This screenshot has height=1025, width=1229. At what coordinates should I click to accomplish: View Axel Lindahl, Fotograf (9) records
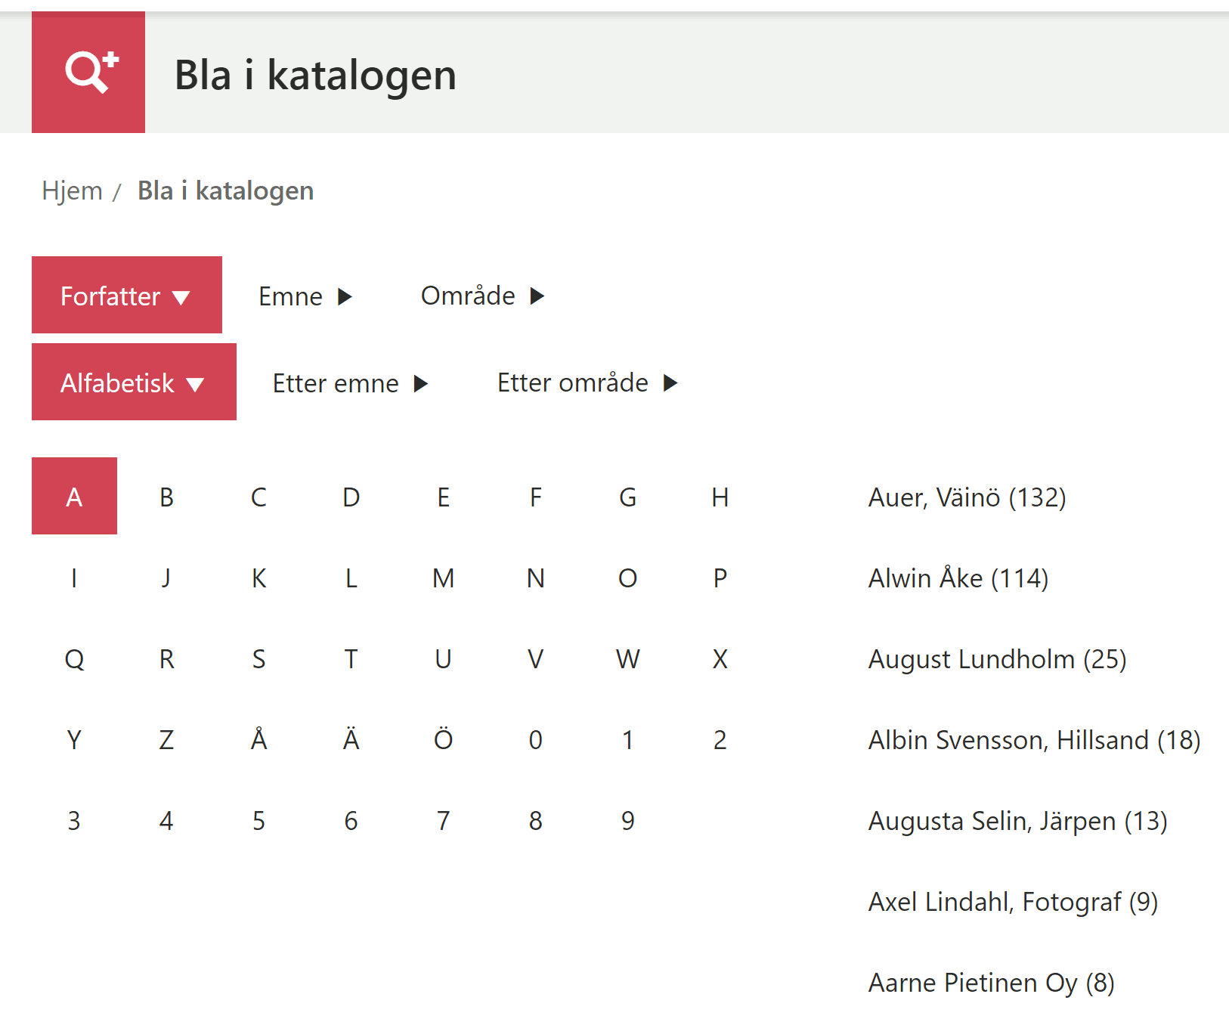click(1013, 902)
